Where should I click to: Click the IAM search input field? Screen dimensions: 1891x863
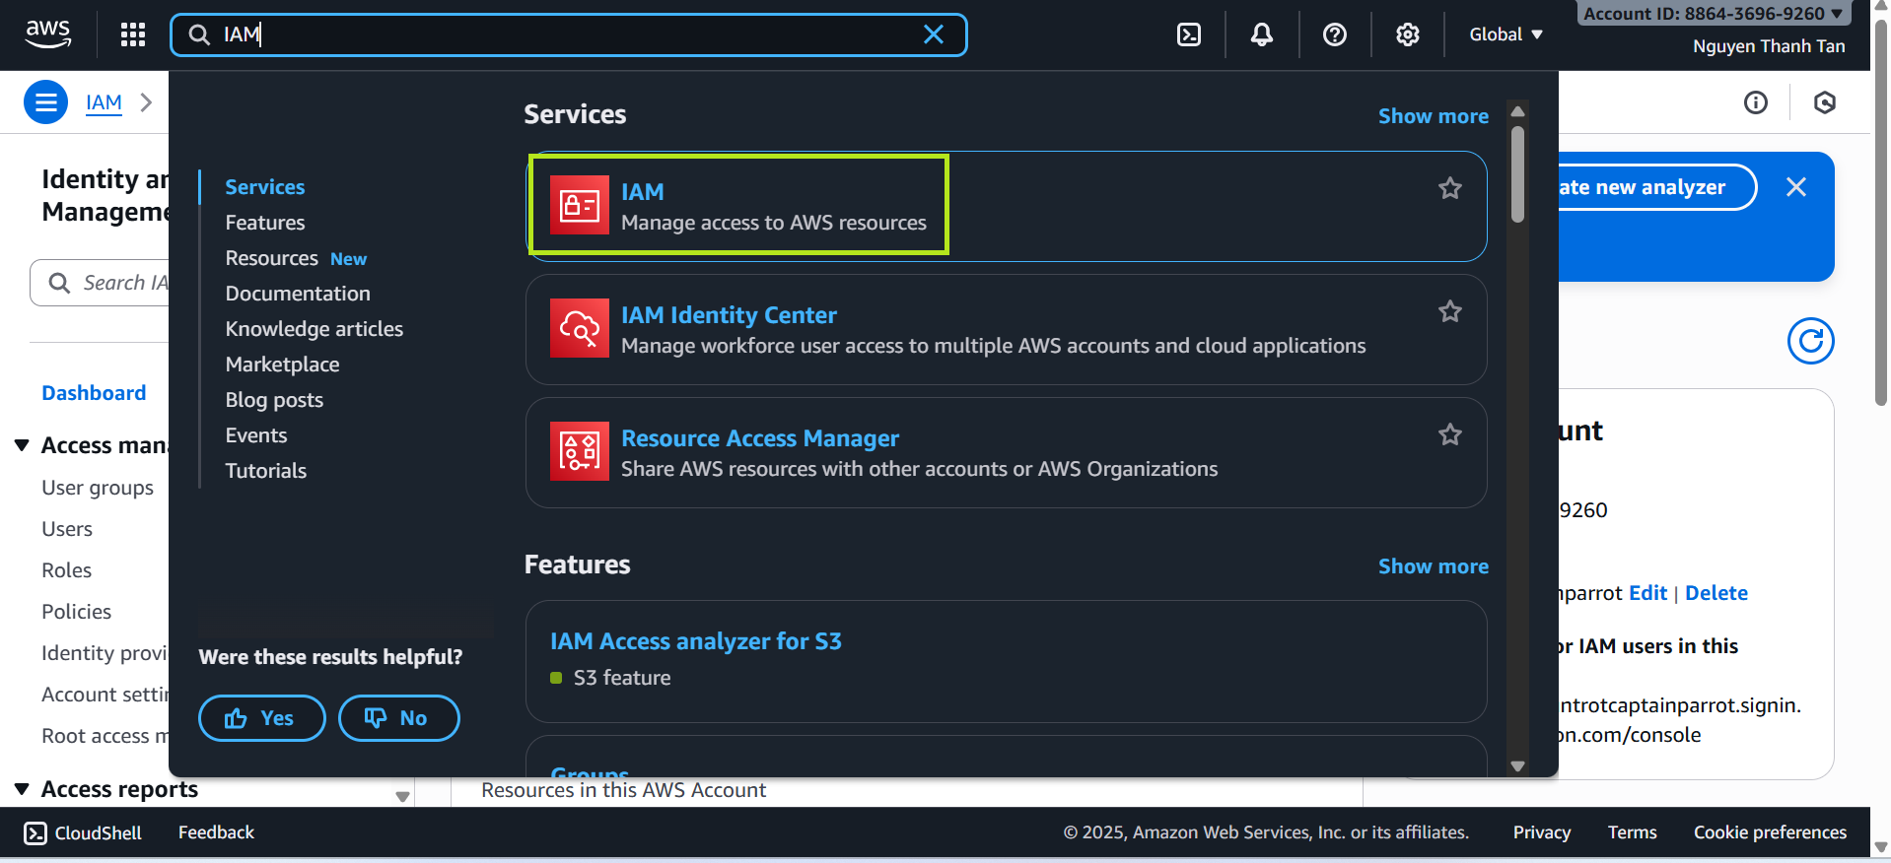[562, 35]
